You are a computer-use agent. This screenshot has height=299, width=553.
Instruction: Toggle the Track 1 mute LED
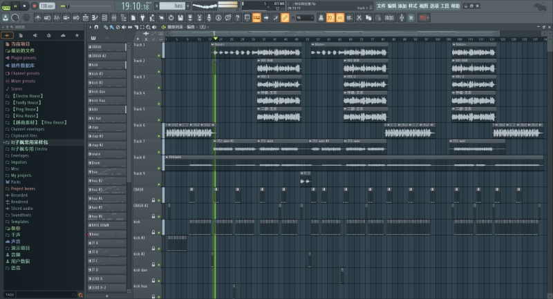[x=159, y=56]
